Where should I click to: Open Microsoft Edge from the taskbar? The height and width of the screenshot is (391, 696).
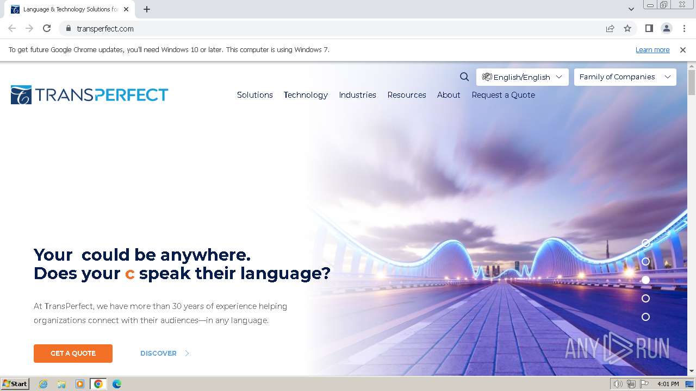pyautogui.click(x=117, y=384)
